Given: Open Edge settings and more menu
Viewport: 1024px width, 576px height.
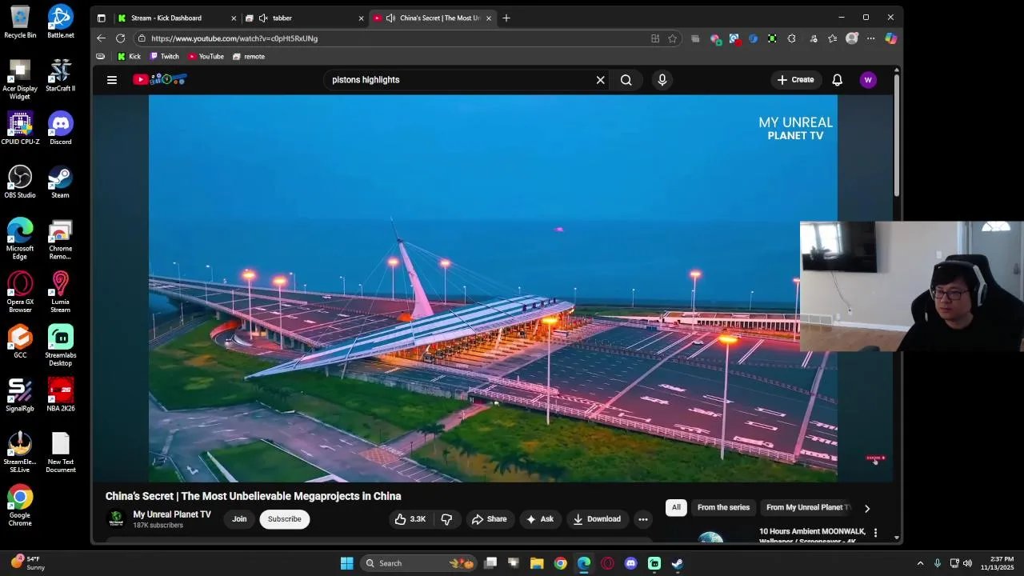Looking at the screenshot, I should [x=871, y=38].
